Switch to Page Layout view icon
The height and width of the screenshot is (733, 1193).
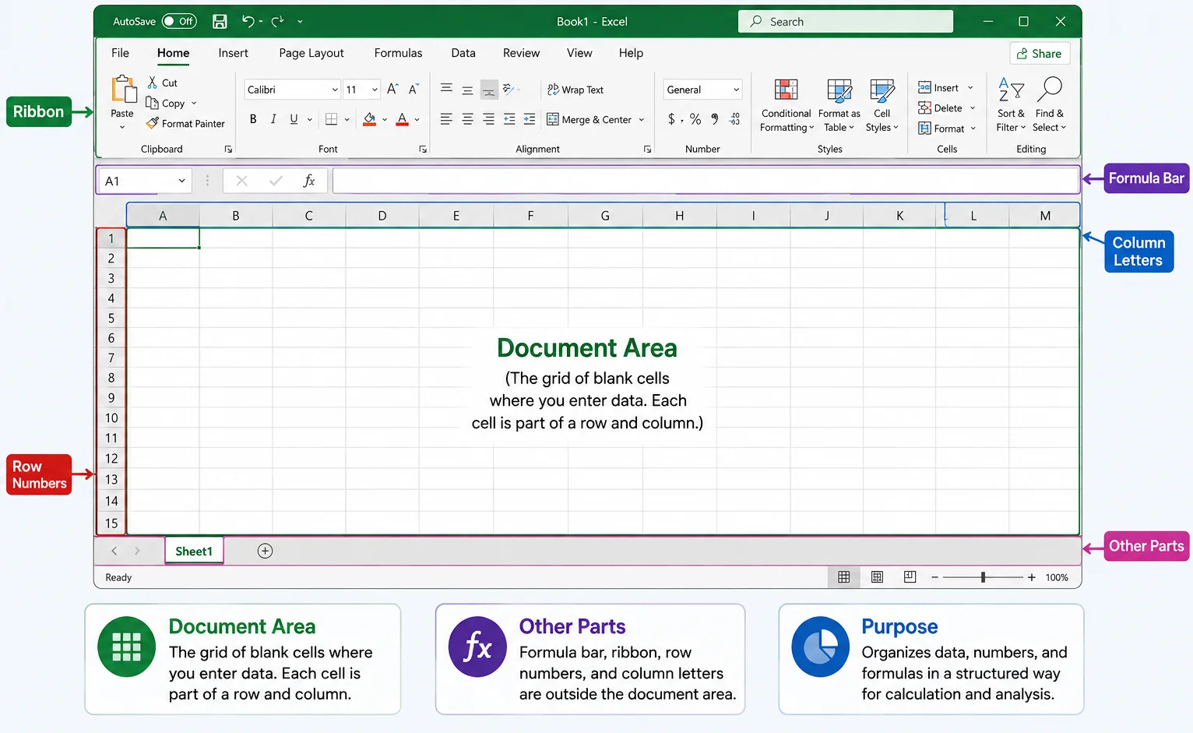coord(877,577)
